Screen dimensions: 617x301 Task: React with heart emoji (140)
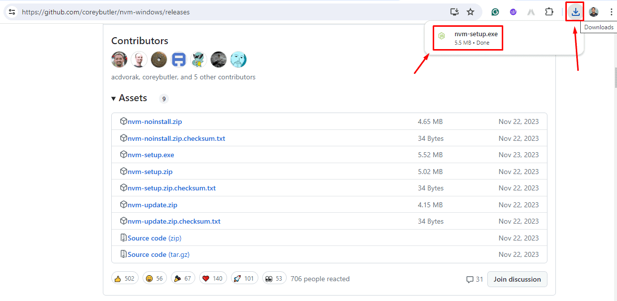click(x=213, y=279)
